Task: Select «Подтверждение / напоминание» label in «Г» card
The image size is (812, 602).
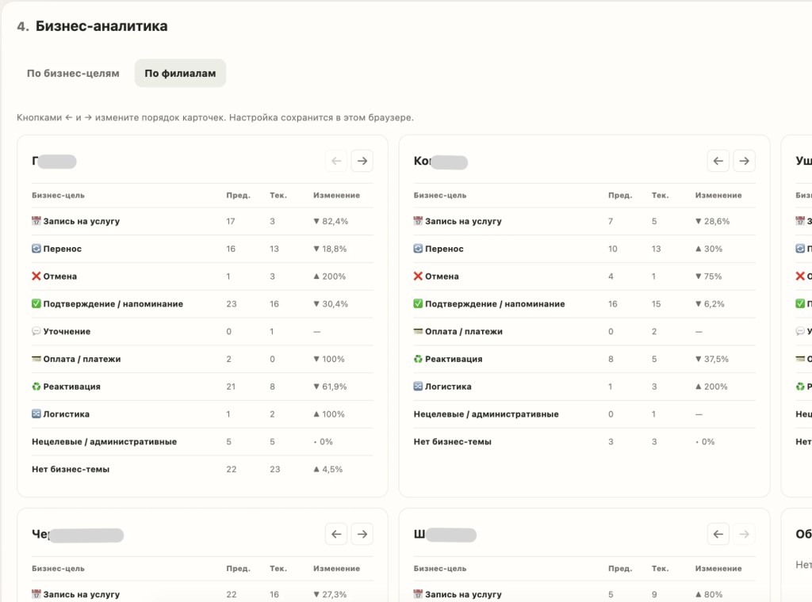Action: tap(113, 304)
